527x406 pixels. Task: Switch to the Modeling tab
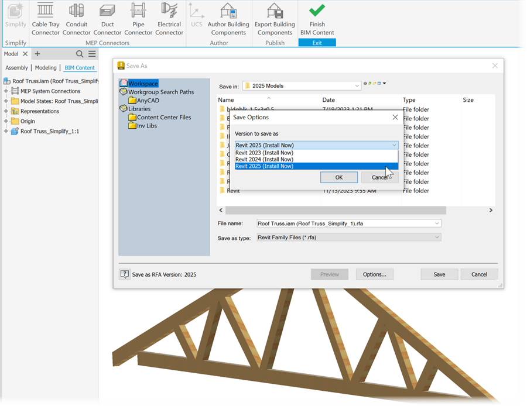coord(46,67)
